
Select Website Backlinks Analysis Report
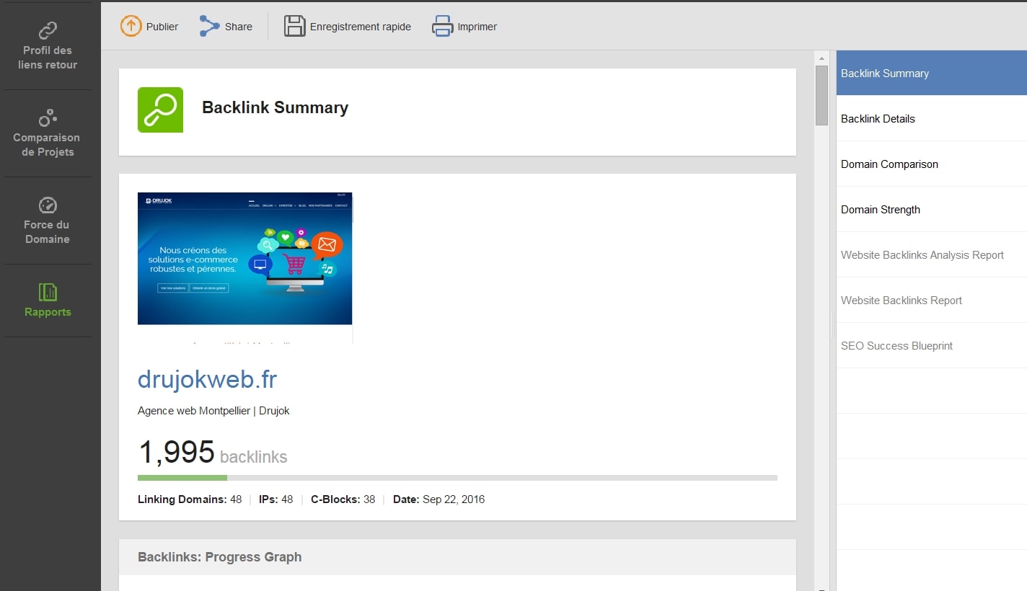[x=932, y=254]
